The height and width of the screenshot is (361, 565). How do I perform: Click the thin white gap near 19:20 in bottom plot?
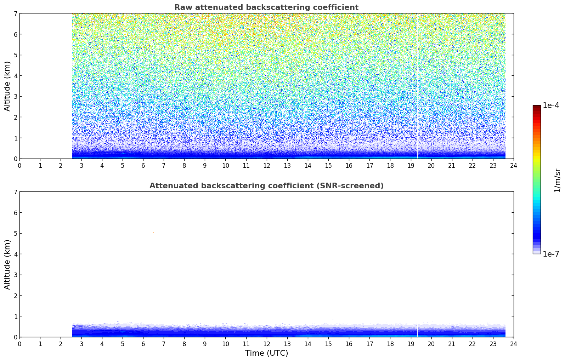pyautogui.click(x=417, y=331)
